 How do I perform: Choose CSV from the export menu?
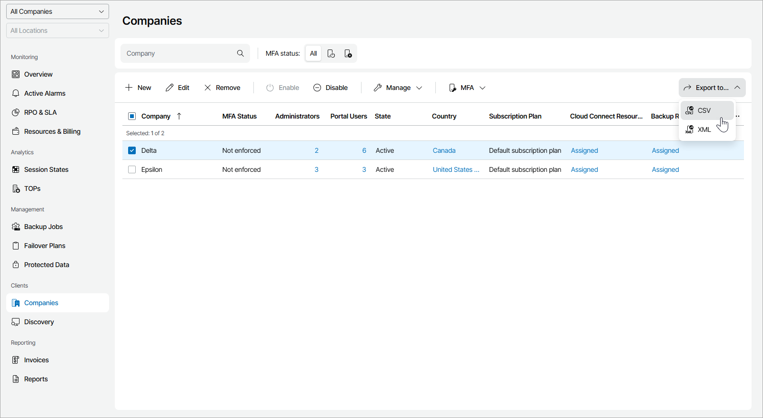point(703,110)
